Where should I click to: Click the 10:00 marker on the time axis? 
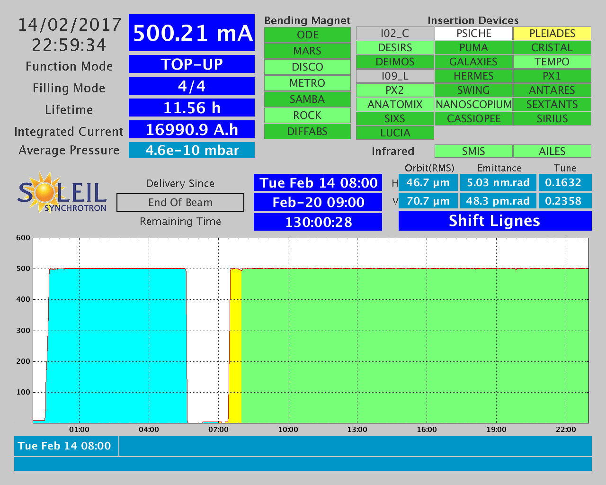point(288,430)
